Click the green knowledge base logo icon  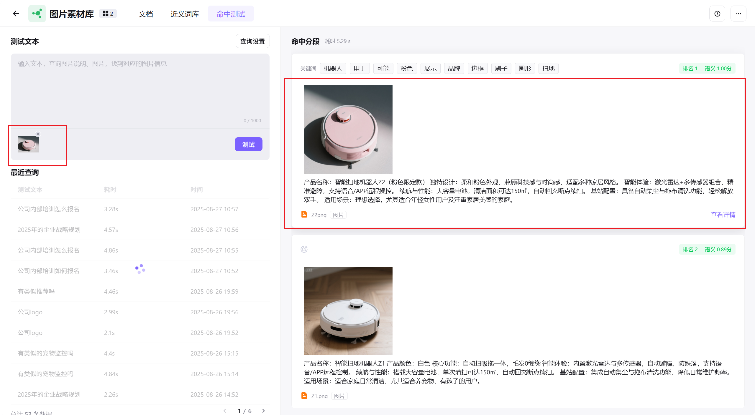point(37,14)
